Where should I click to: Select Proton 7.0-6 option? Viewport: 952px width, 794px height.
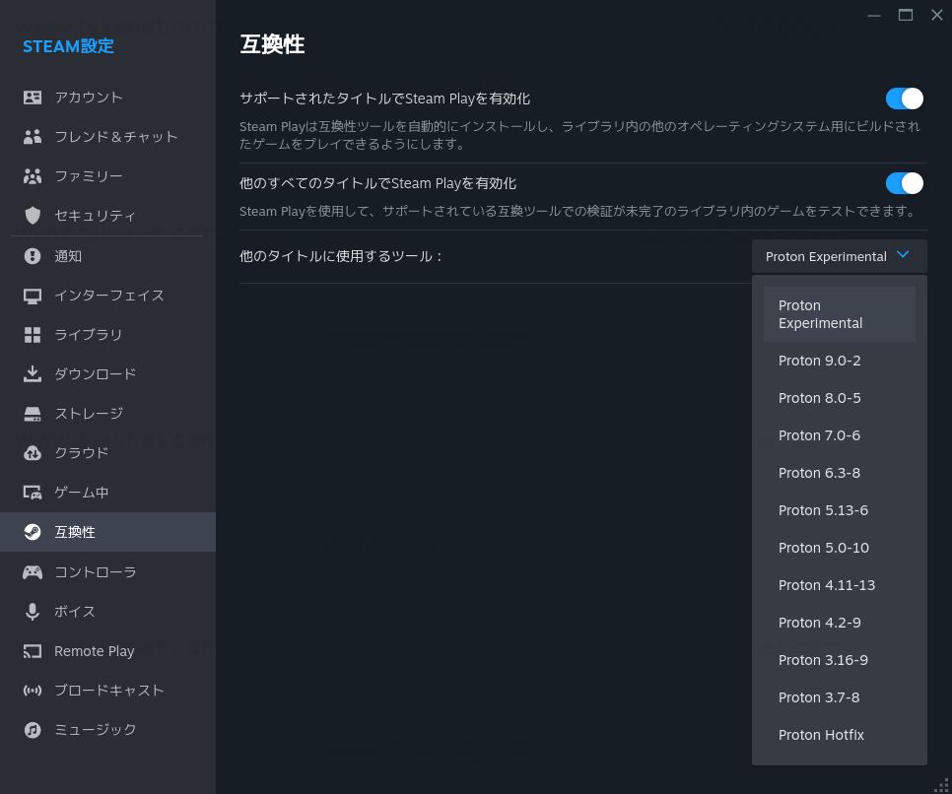click(x=839, y=435)
